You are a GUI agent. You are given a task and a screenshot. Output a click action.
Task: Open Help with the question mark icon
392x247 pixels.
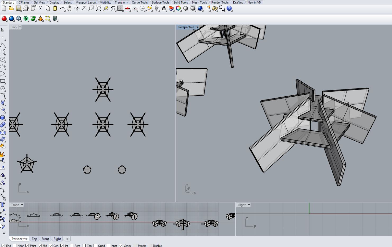(229, 8)
